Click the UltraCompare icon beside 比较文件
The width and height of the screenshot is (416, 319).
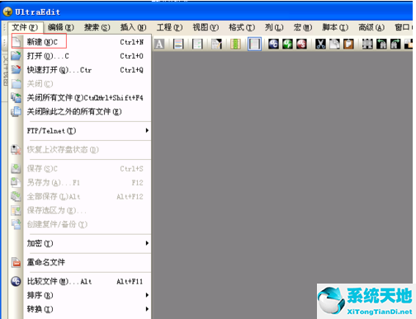[16, 281]
